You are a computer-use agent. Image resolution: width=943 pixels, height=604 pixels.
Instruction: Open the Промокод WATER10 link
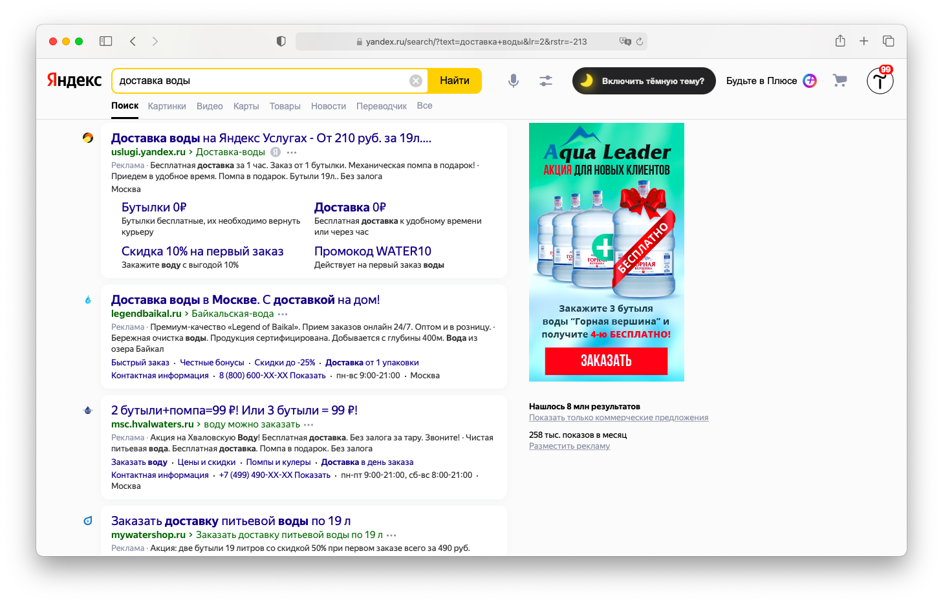click(x=373, y=251)
